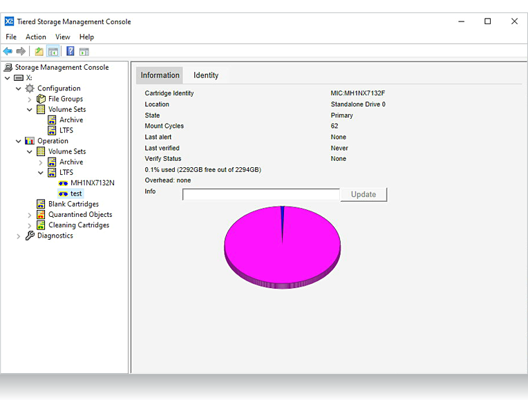Viewport: 528px width, 400px height.
Task: Open the View menu
Action: [63, 37]
